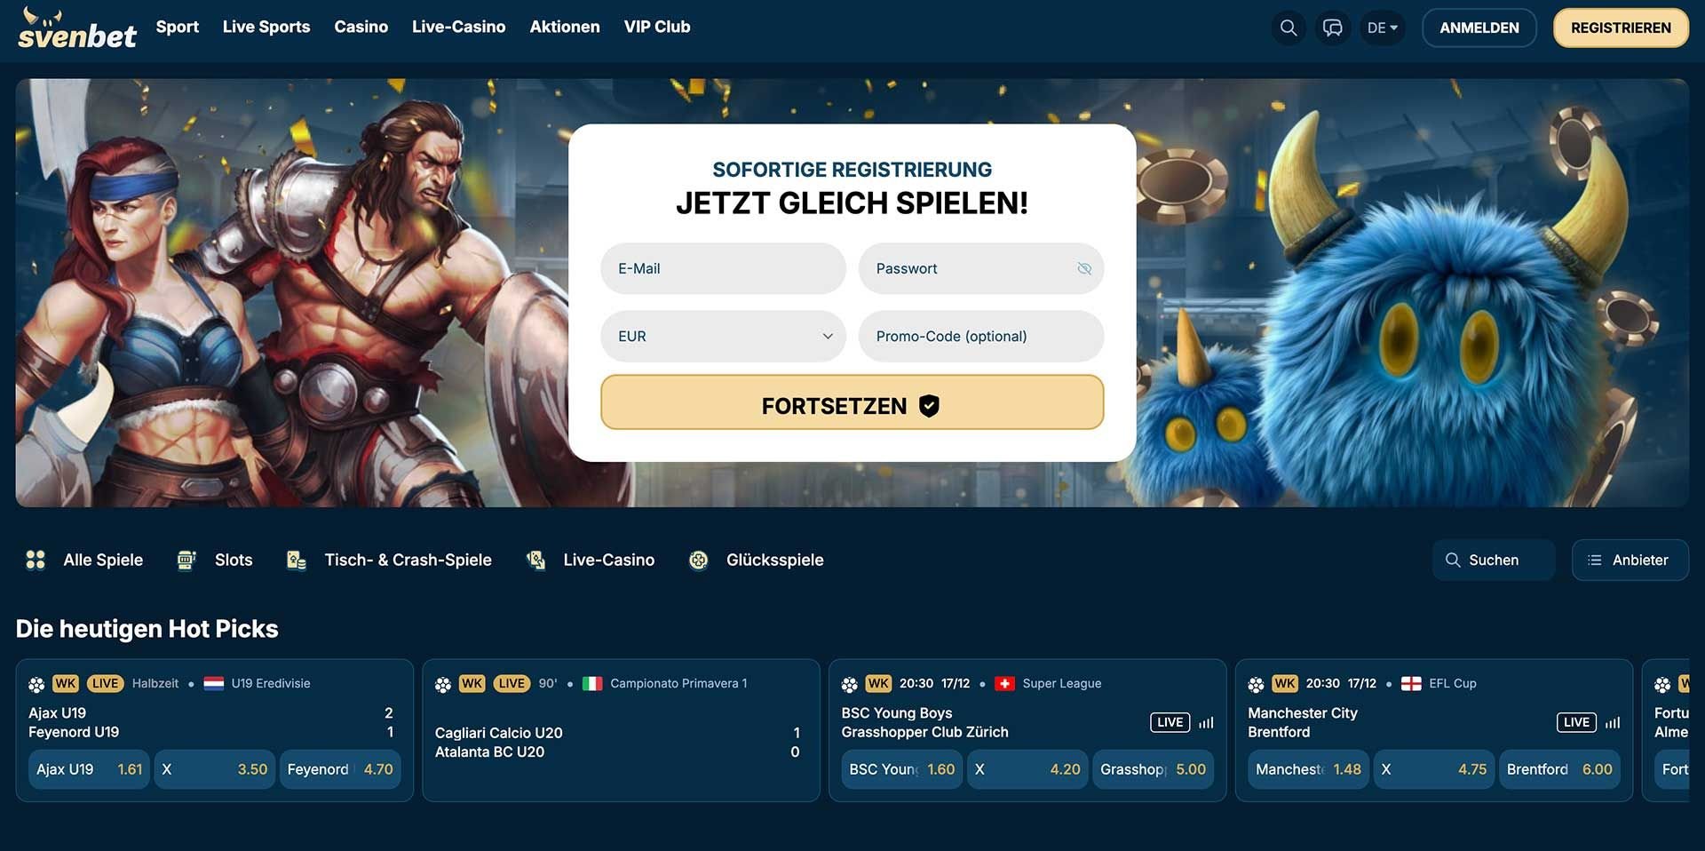Click the ANMELDEN login button

(1479, 28)
